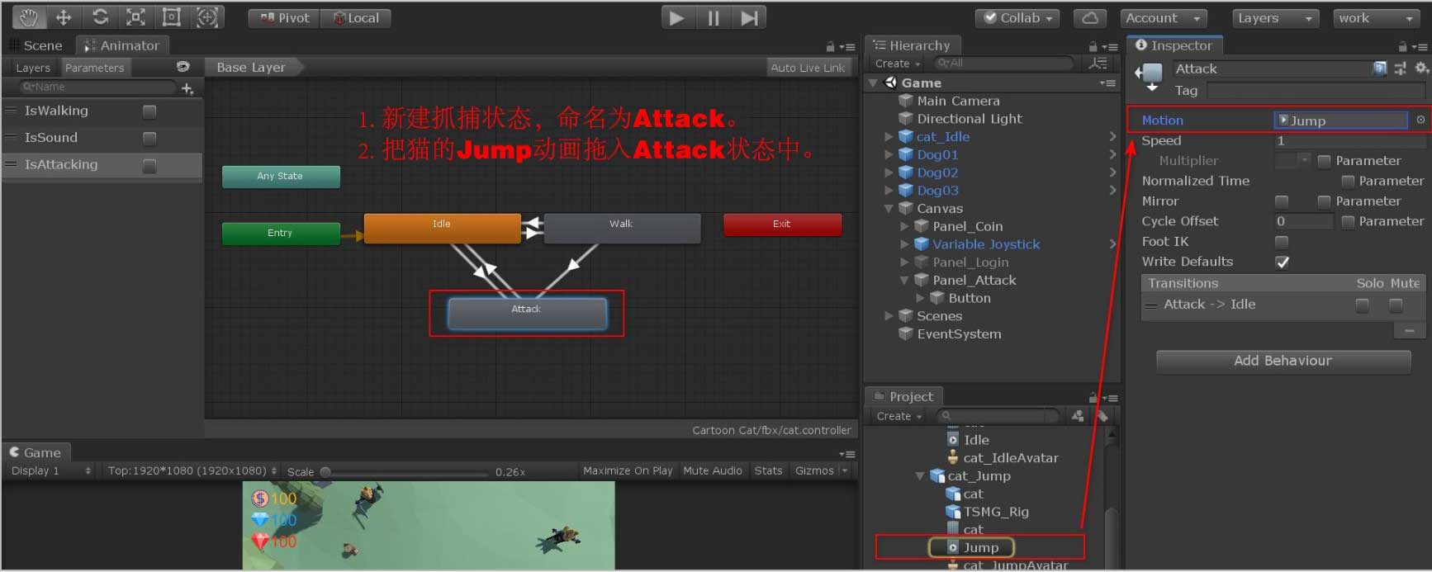
Task: Adjust the Game view Scale slider
Action: point(405,472)
